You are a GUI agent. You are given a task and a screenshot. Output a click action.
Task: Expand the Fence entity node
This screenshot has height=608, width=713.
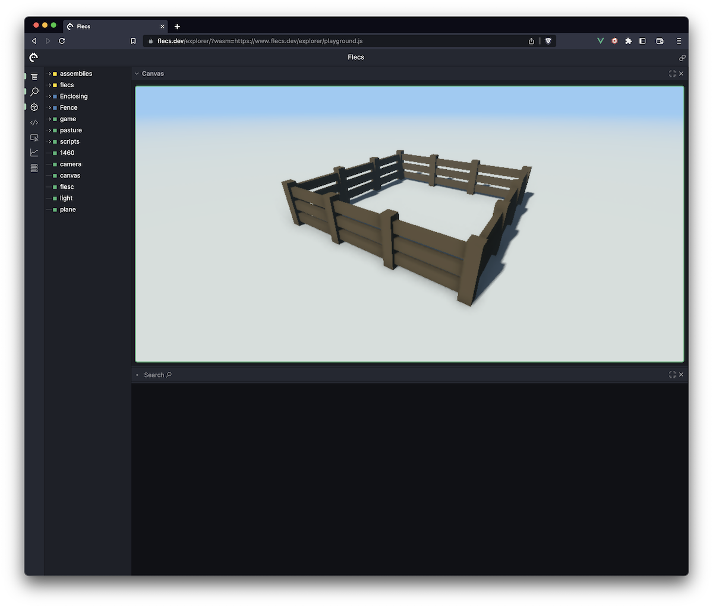click(50, 107)
